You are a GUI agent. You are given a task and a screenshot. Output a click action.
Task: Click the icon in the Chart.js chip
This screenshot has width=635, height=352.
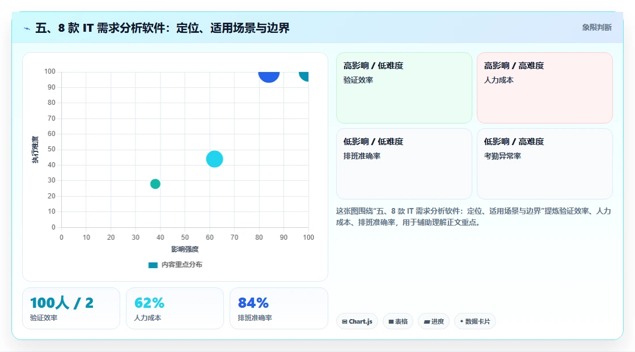345,321
